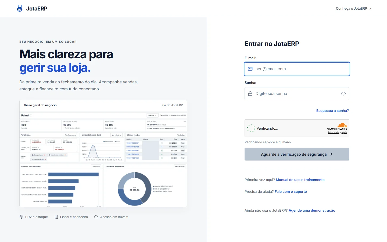Focus the Senha password field
Image resolution: width=387 pixels, height=242 pixels.
(297, 94)
